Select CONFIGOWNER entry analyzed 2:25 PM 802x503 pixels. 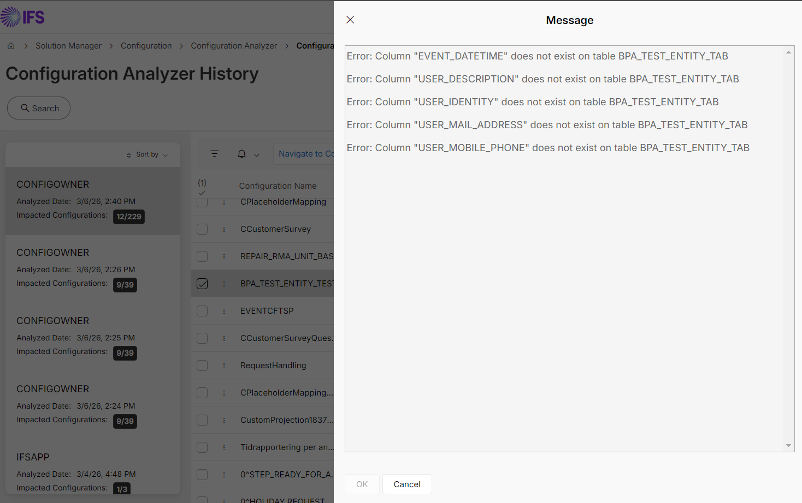(x=93, y=337)
